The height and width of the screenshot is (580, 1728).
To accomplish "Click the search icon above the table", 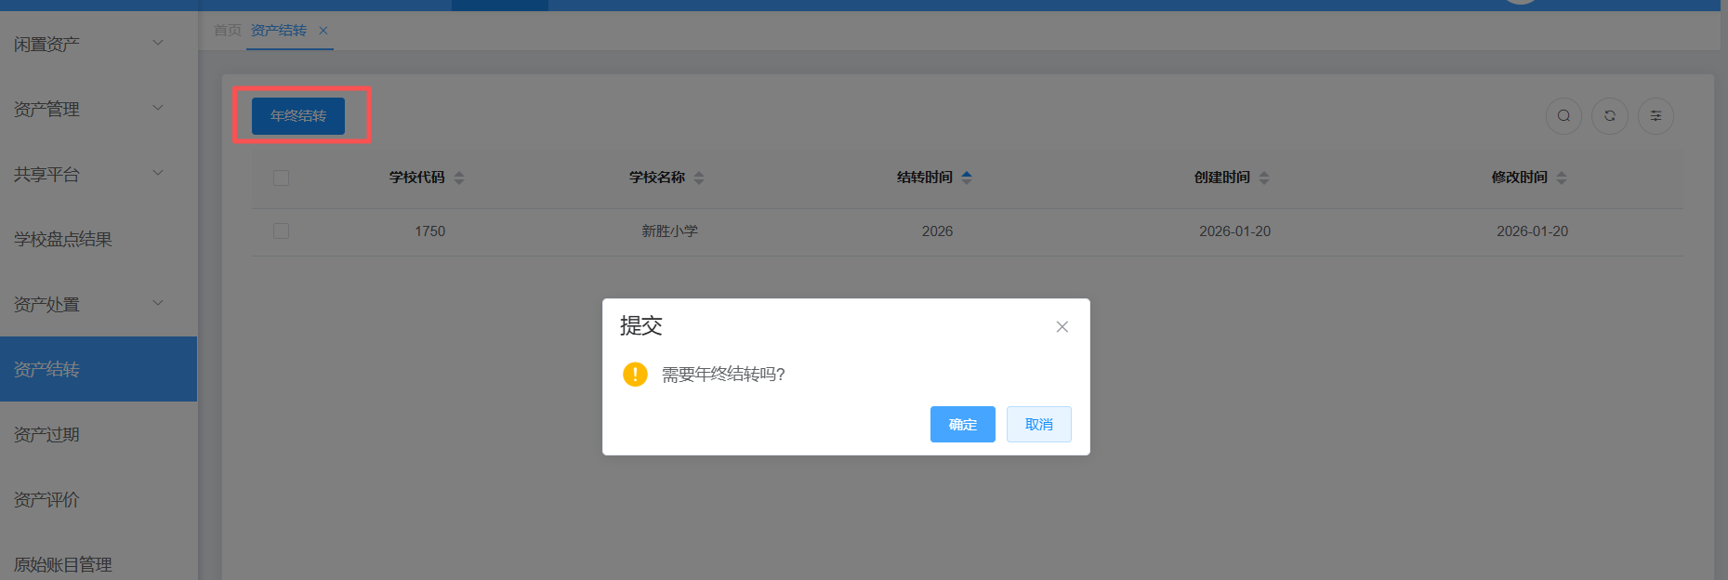I will point(1563,116).
